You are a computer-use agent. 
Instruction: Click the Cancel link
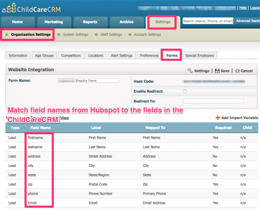246,71
